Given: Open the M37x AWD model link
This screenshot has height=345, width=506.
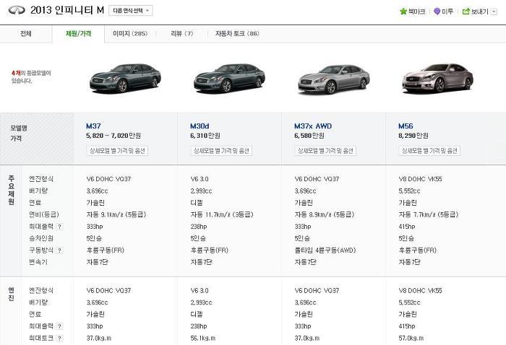Looking at the screenshot, I should (x=313, y=126).
